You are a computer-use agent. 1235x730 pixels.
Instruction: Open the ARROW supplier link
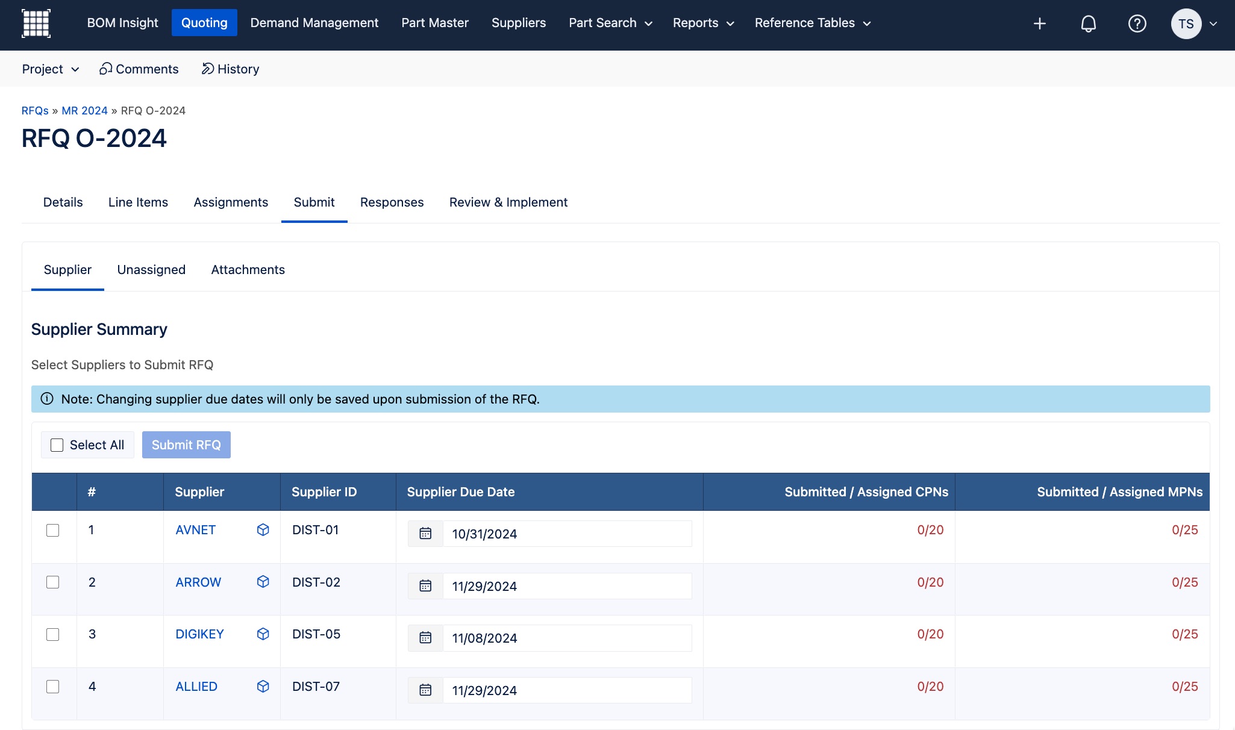point(198,582)
